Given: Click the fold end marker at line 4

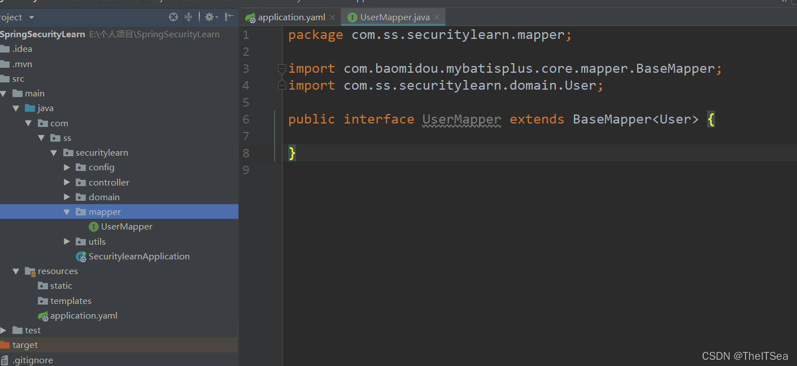Looking at the screenshot, I should 282,86.
